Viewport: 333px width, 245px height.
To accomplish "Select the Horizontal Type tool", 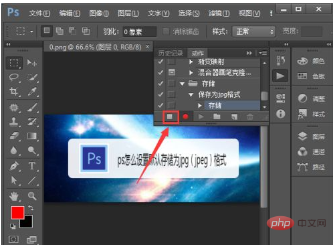I will pos(32,166).
